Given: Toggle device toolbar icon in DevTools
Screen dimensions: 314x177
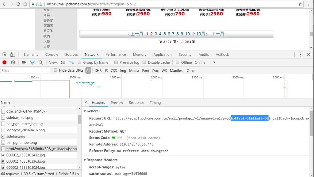Looking at the screenshot, I should coord(13,55).
